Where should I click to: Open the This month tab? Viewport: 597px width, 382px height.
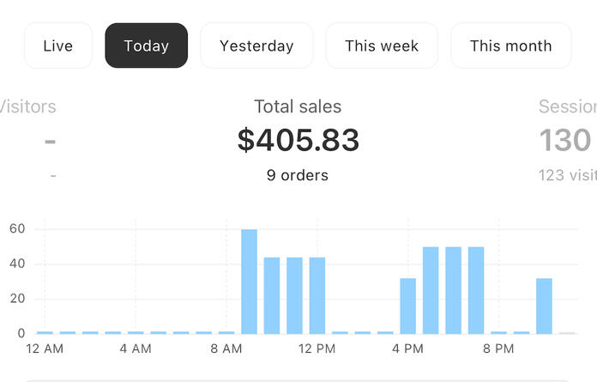coord(510,45)
